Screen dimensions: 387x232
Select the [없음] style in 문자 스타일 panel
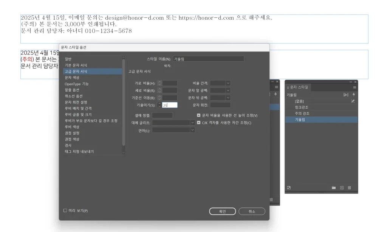pyautogui.click(x=321, y=101)
